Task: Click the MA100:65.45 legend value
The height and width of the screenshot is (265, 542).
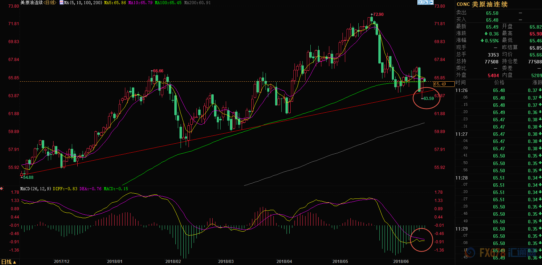Action: pyautogui.click(x=168, y=3)
